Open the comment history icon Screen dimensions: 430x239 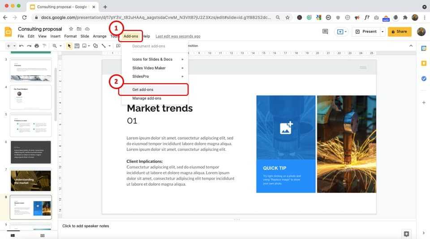pos(325,32)
